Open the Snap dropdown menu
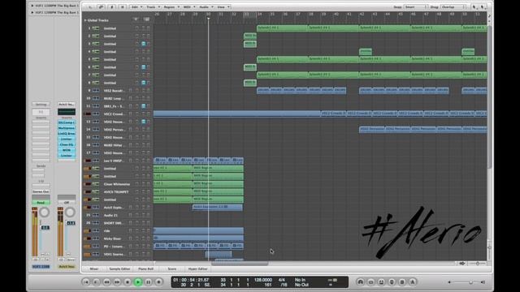520x292 pixels. (x=416, y=7)
